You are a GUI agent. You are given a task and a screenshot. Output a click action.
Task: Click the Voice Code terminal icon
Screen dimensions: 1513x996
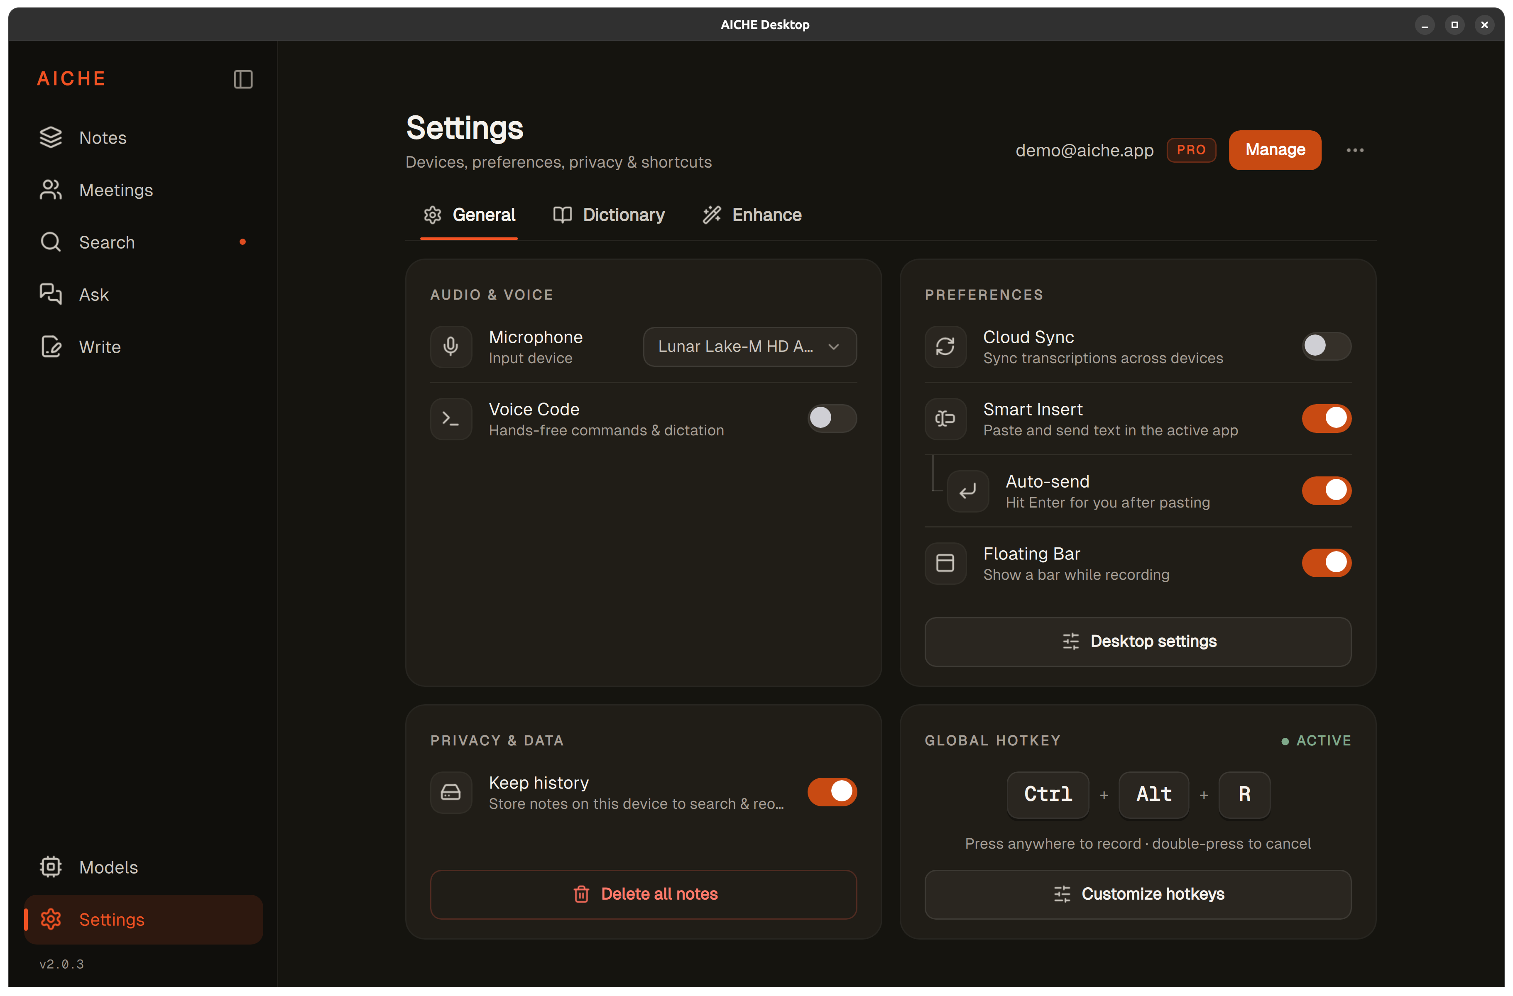tap(451, 419)
